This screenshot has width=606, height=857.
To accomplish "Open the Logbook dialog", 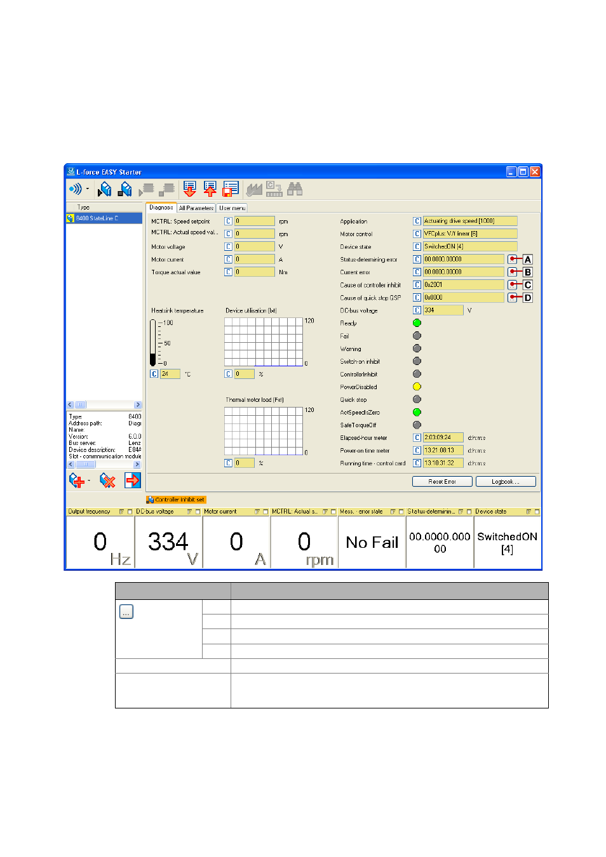I will pos(506,482).
